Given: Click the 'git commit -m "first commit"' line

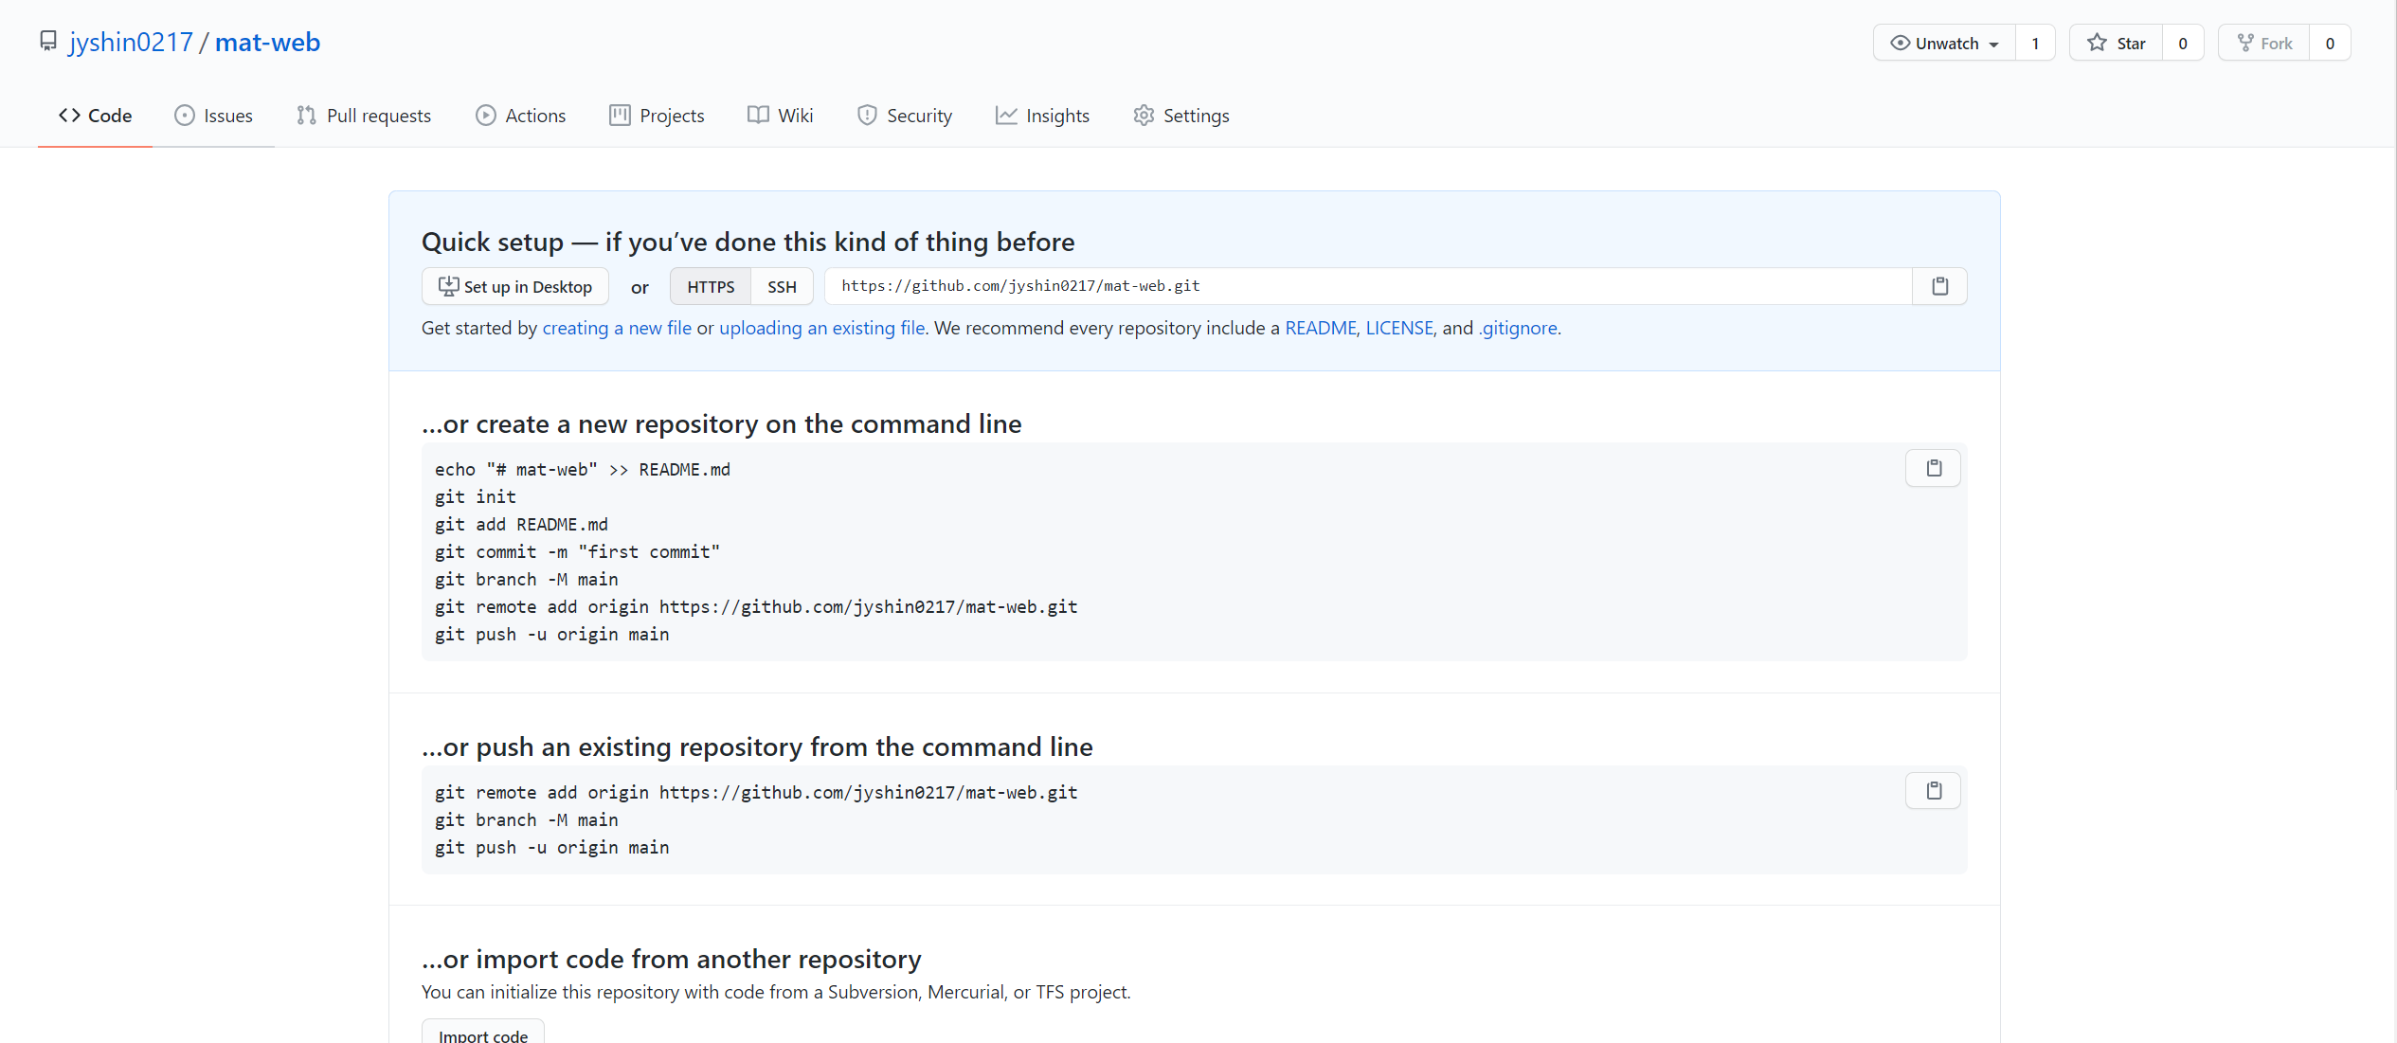Looking at the screenshot, I should coord(577,551).
